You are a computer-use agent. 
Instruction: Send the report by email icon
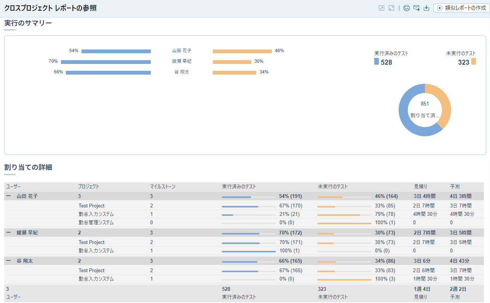tap(416, 8)
